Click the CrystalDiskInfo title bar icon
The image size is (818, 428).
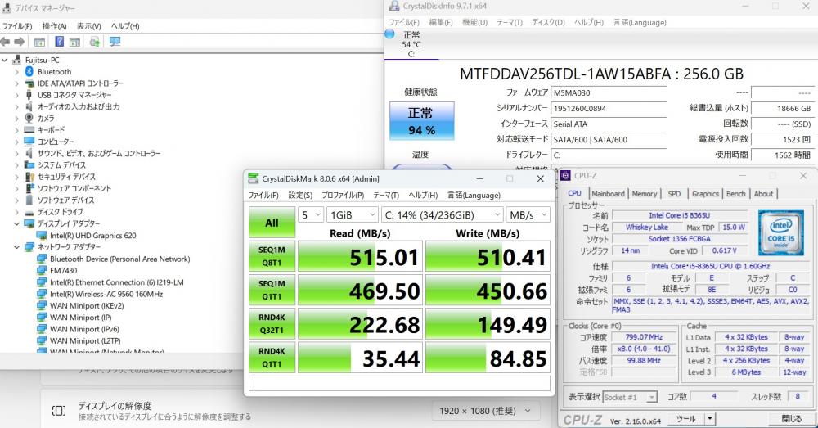tap(394, 6)
